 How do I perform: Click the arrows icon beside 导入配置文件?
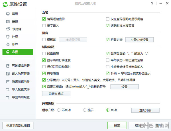click(x=8, y=89)
